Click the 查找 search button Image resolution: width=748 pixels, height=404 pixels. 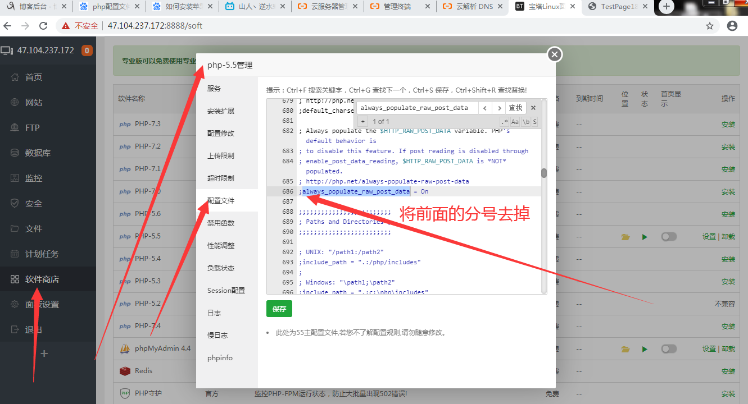[515, 108]
